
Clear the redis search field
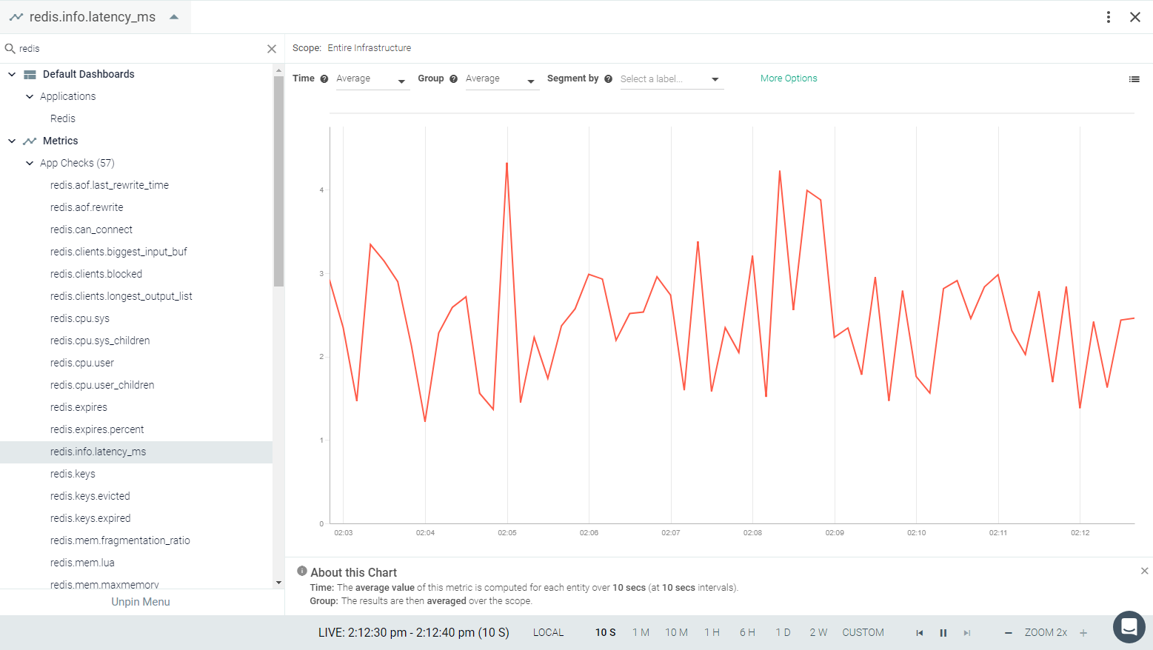click(x=272, y=49)
